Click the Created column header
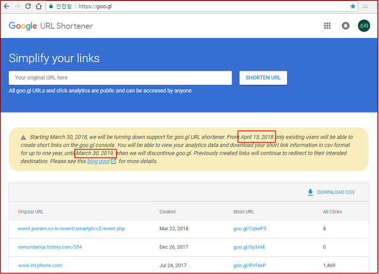 (x=167, y=212)
